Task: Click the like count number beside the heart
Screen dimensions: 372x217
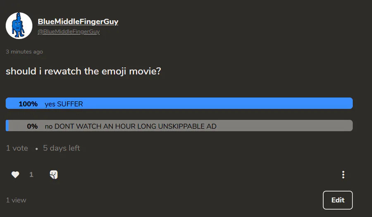Action: 31,175
